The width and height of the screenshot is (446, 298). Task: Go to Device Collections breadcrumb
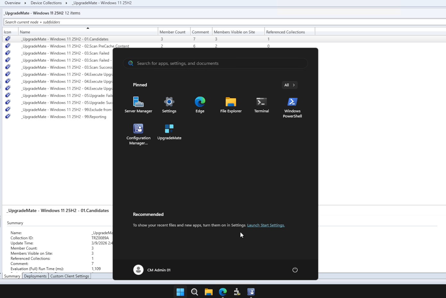[x=46, y=3]
